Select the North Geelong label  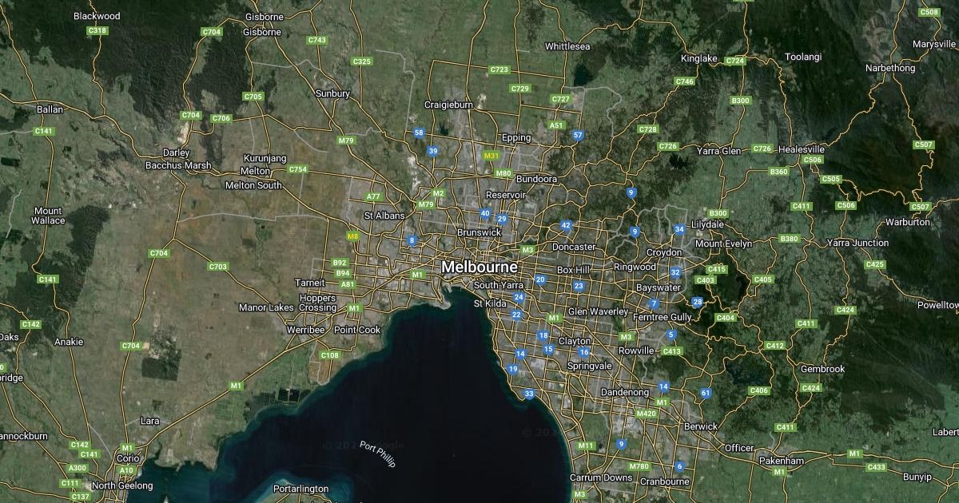[x=122, y=485]
